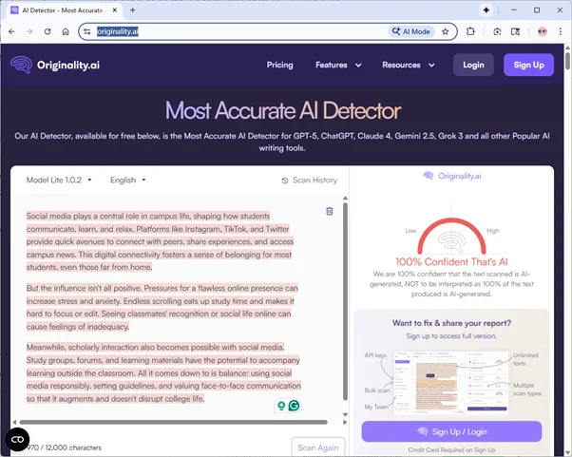Viewport: 572px width, 457px height.
Task: Open the round chat widget icon
Action: pyautogui.click(x=17, y=440)
